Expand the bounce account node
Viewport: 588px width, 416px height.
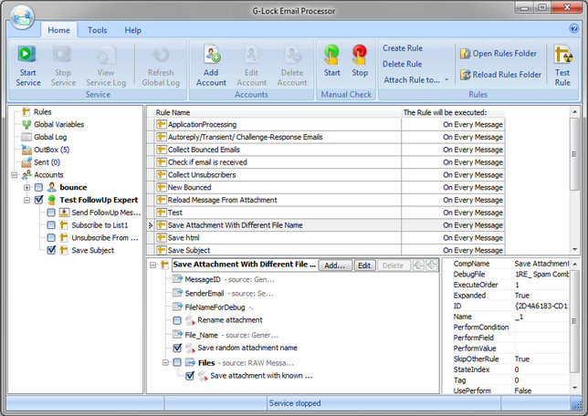coord(26,187)
